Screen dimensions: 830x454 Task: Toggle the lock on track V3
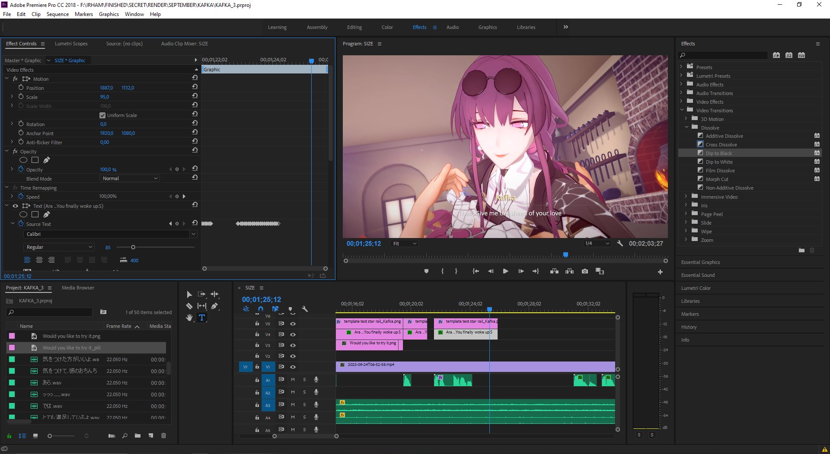257,345
